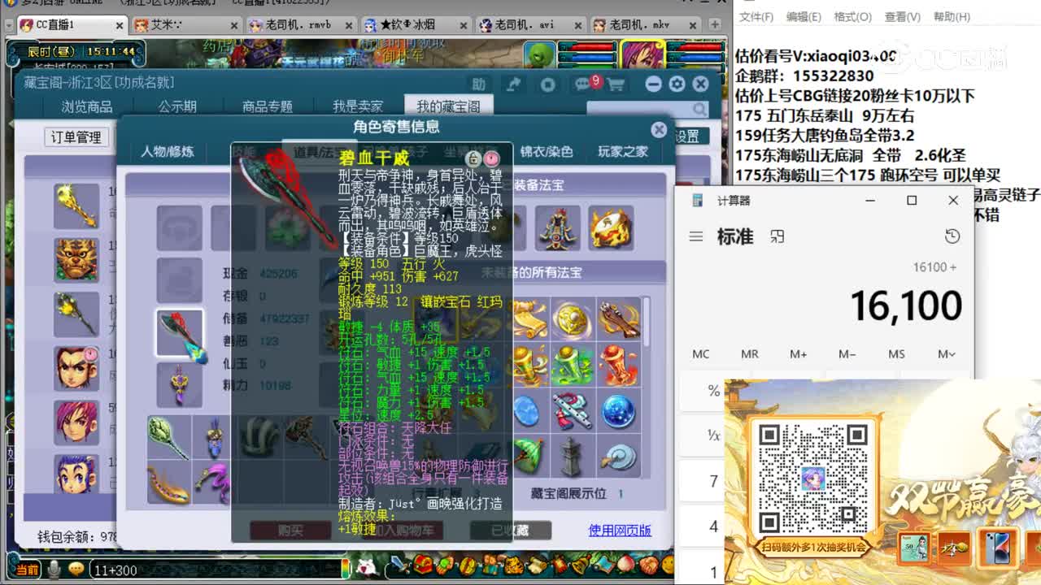The height and width of the screenshot is (585, 1041).
Task: Open Notepad 文件(F) menu
Action: tap(756, 17)
